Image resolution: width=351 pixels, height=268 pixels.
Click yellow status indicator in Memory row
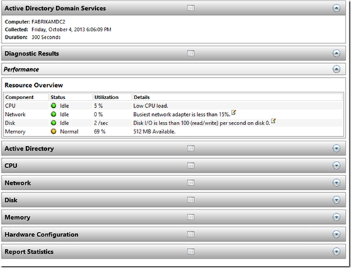(54, 131)
